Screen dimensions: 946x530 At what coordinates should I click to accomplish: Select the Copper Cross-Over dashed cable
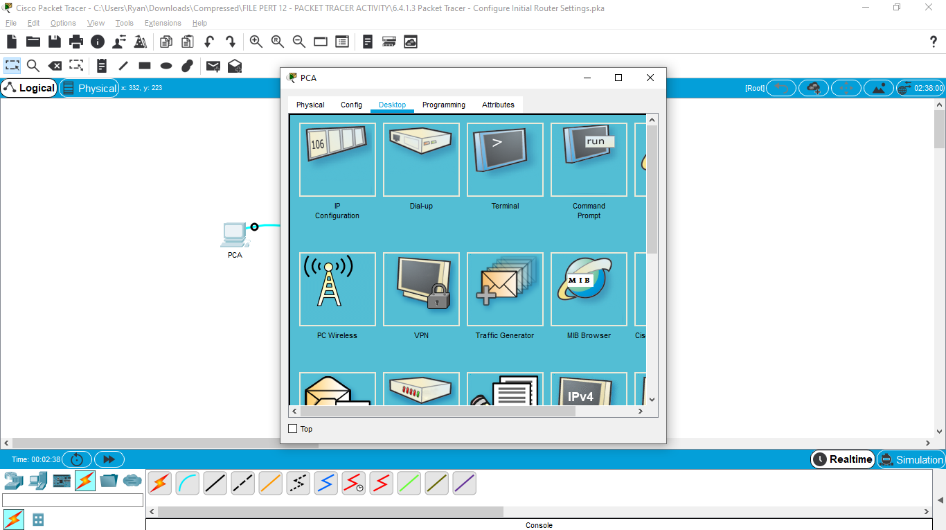(243, 483)
